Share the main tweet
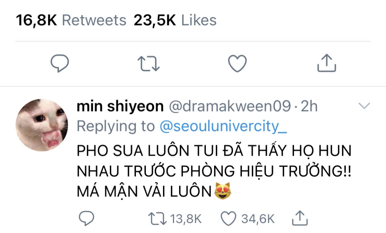Screen dimensions: 386x233 (326, 63)
